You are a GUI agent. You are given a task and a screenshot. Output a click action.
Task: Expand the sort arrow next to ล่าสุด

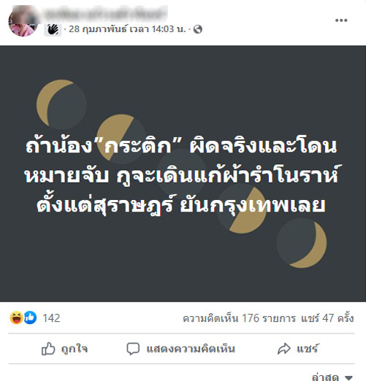(348, 377)
